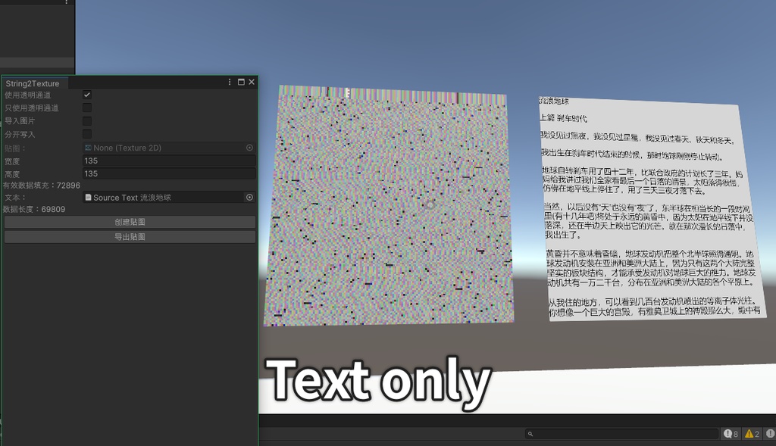
Task: Uncheck the 使用透明通道 alpha channel checkbox
Action: tap(86, 95)
